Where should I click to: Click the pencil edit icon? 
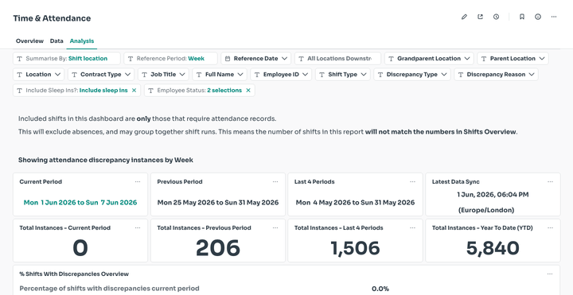click(x=464, y=17)
